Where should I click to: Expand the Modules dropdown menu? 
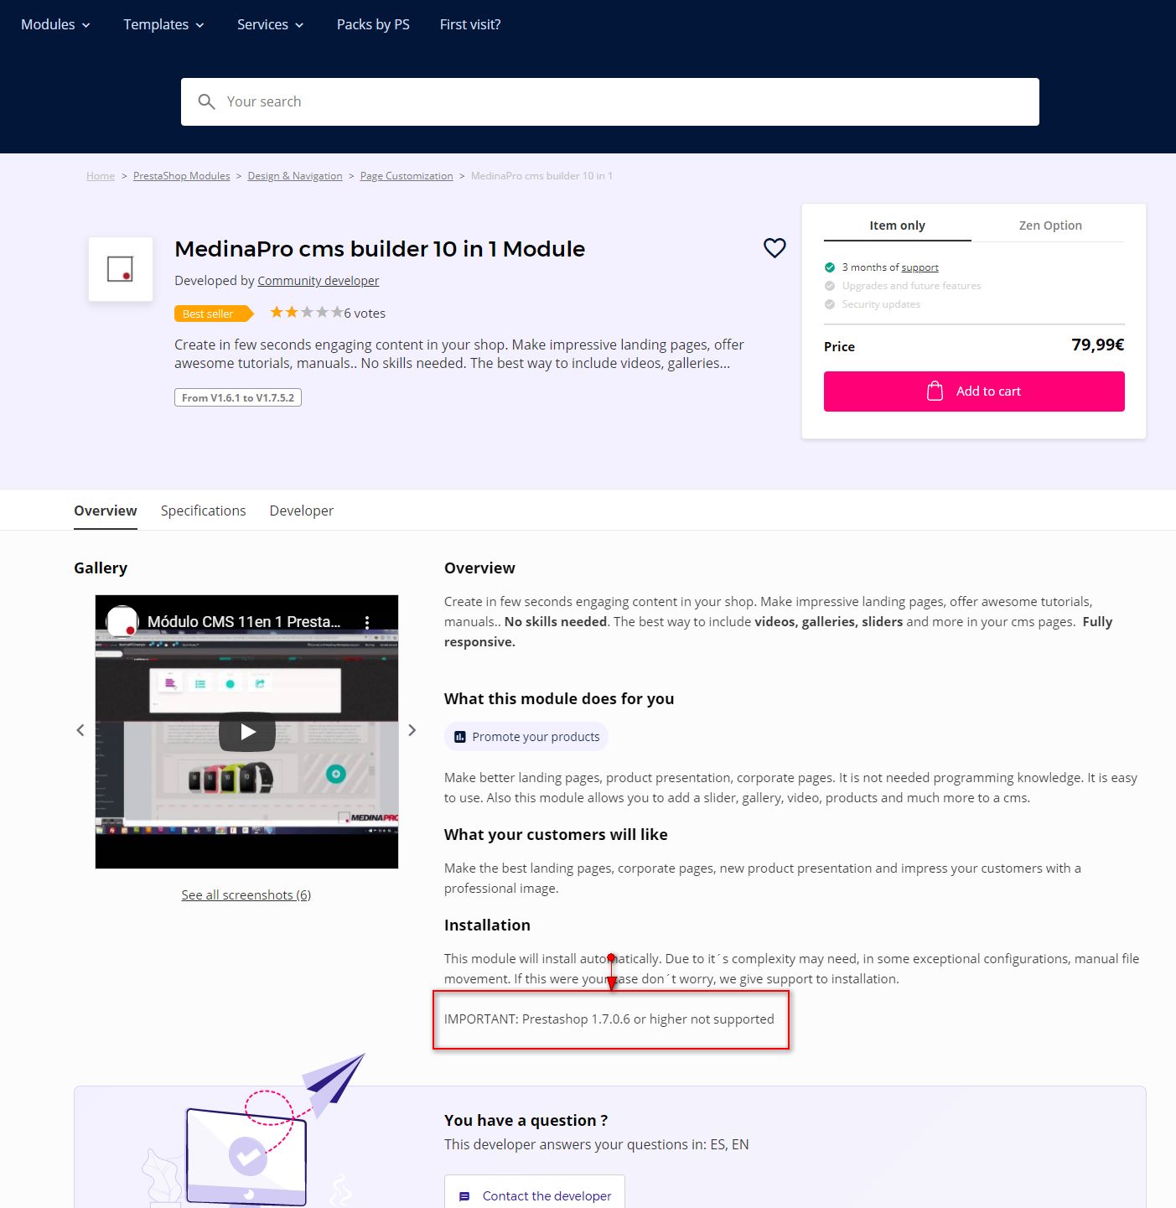click(55, 24)
